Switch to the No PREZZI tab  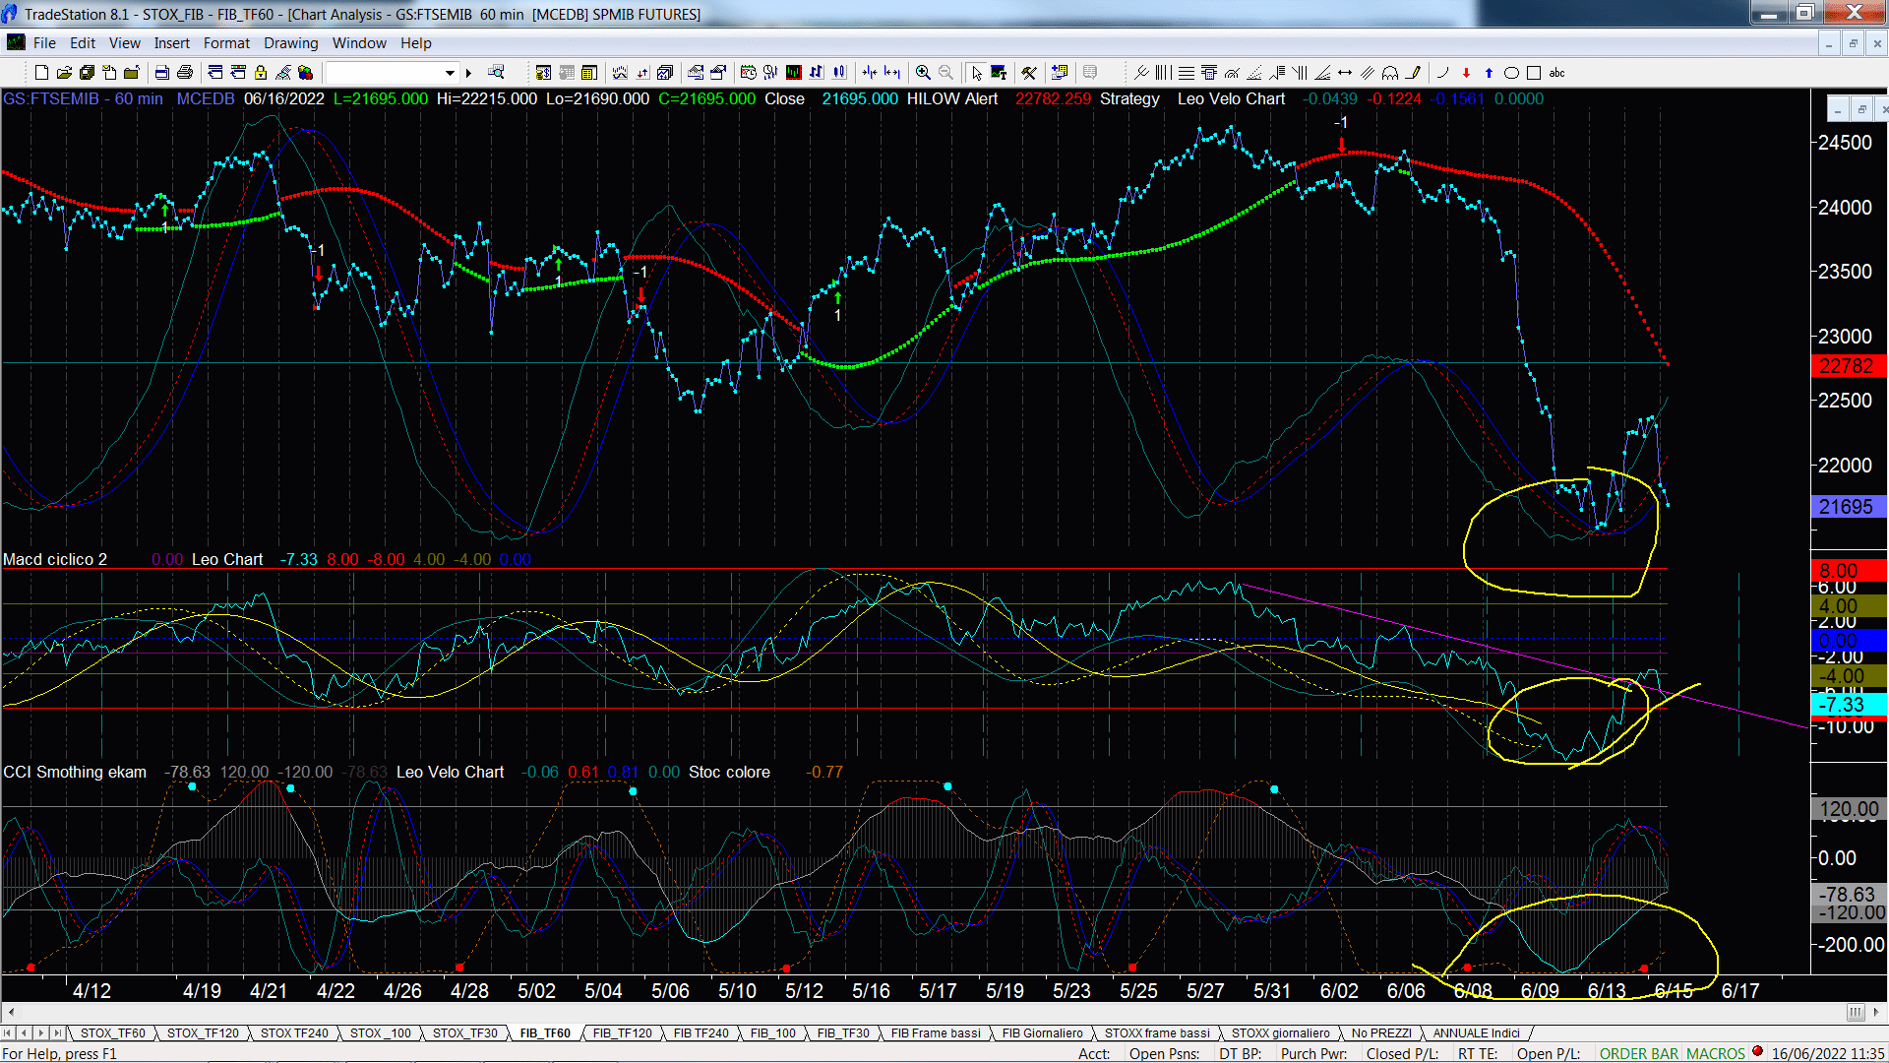(1381, 1033)
